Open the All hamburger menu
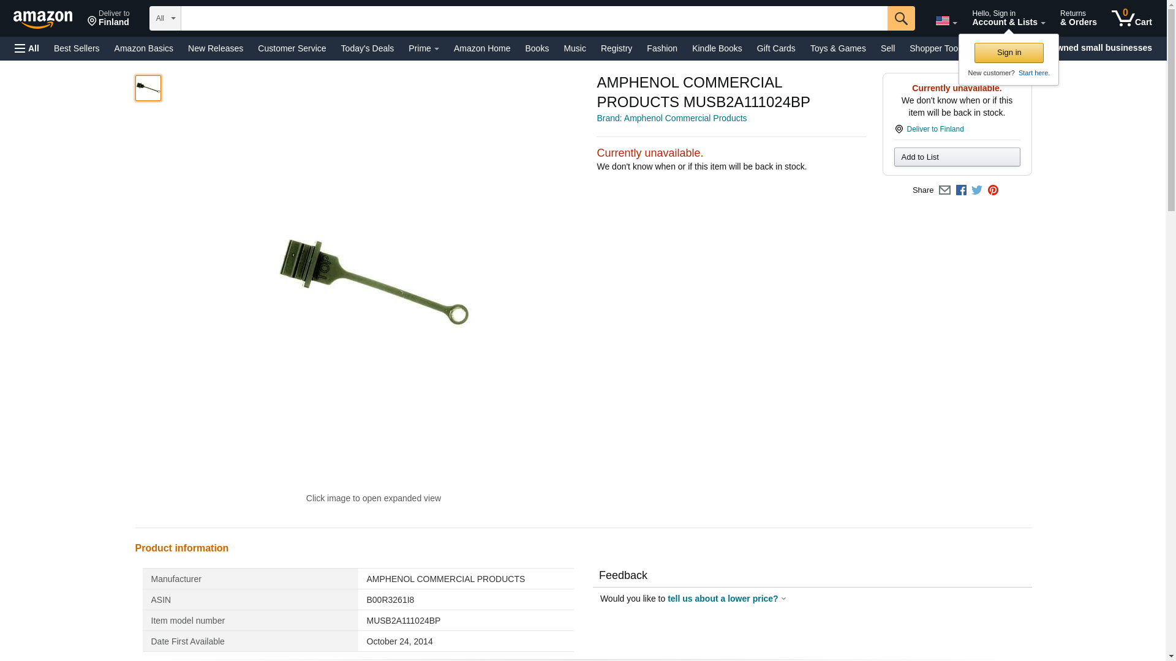This screenshot has height=661, width=1176. coord(27,48)
